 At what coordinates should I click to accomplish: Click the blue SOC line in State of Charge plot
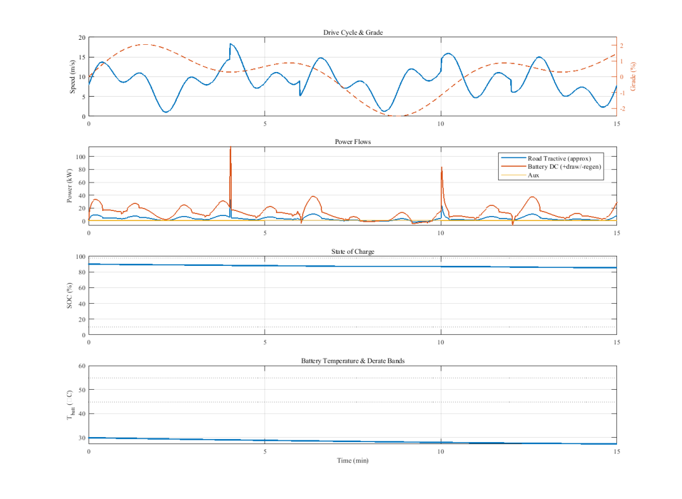click(353, 266)
